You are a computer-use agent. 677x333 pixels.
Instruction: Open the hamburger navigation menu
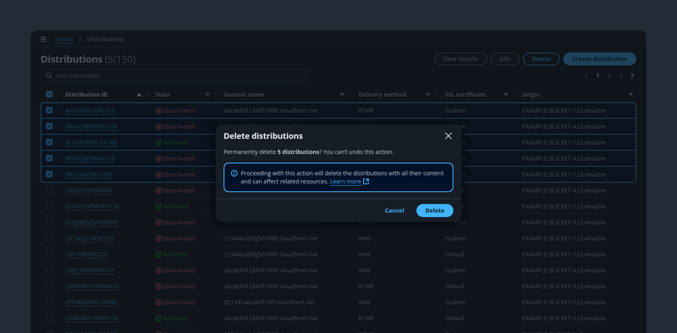[x=44, y=39]
